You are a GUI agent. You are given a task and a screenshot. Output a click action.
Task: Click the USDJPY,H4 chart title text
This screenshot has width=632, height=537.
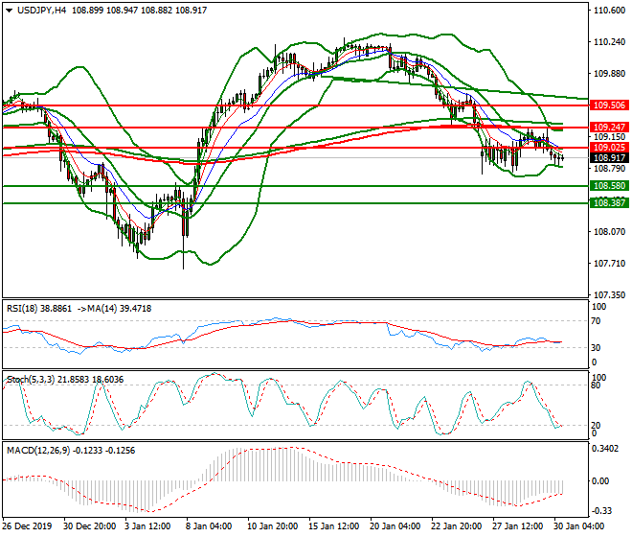click(41, 11)
